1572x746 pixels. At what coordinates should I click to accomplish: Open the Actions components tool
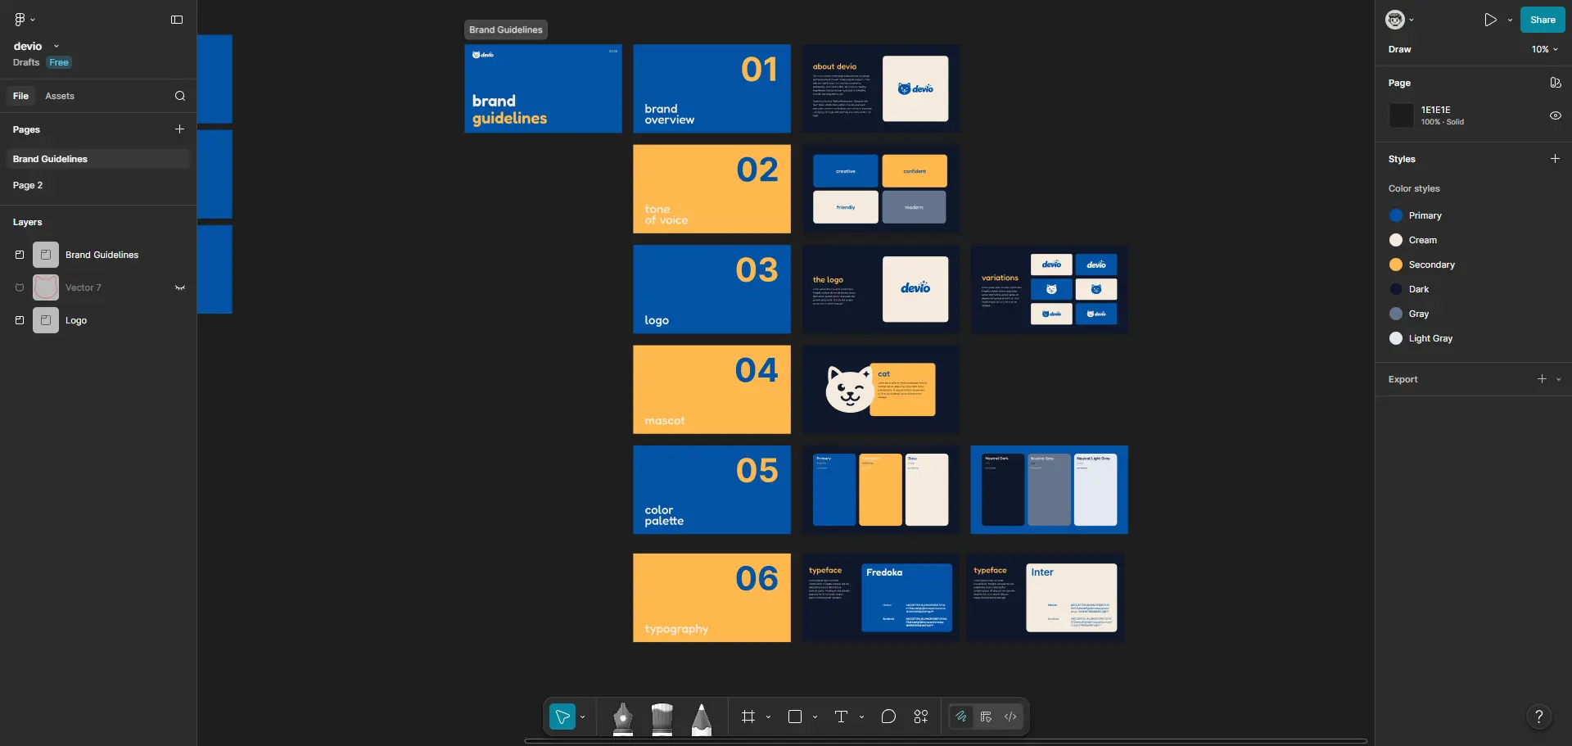click(x=921, y=717)
